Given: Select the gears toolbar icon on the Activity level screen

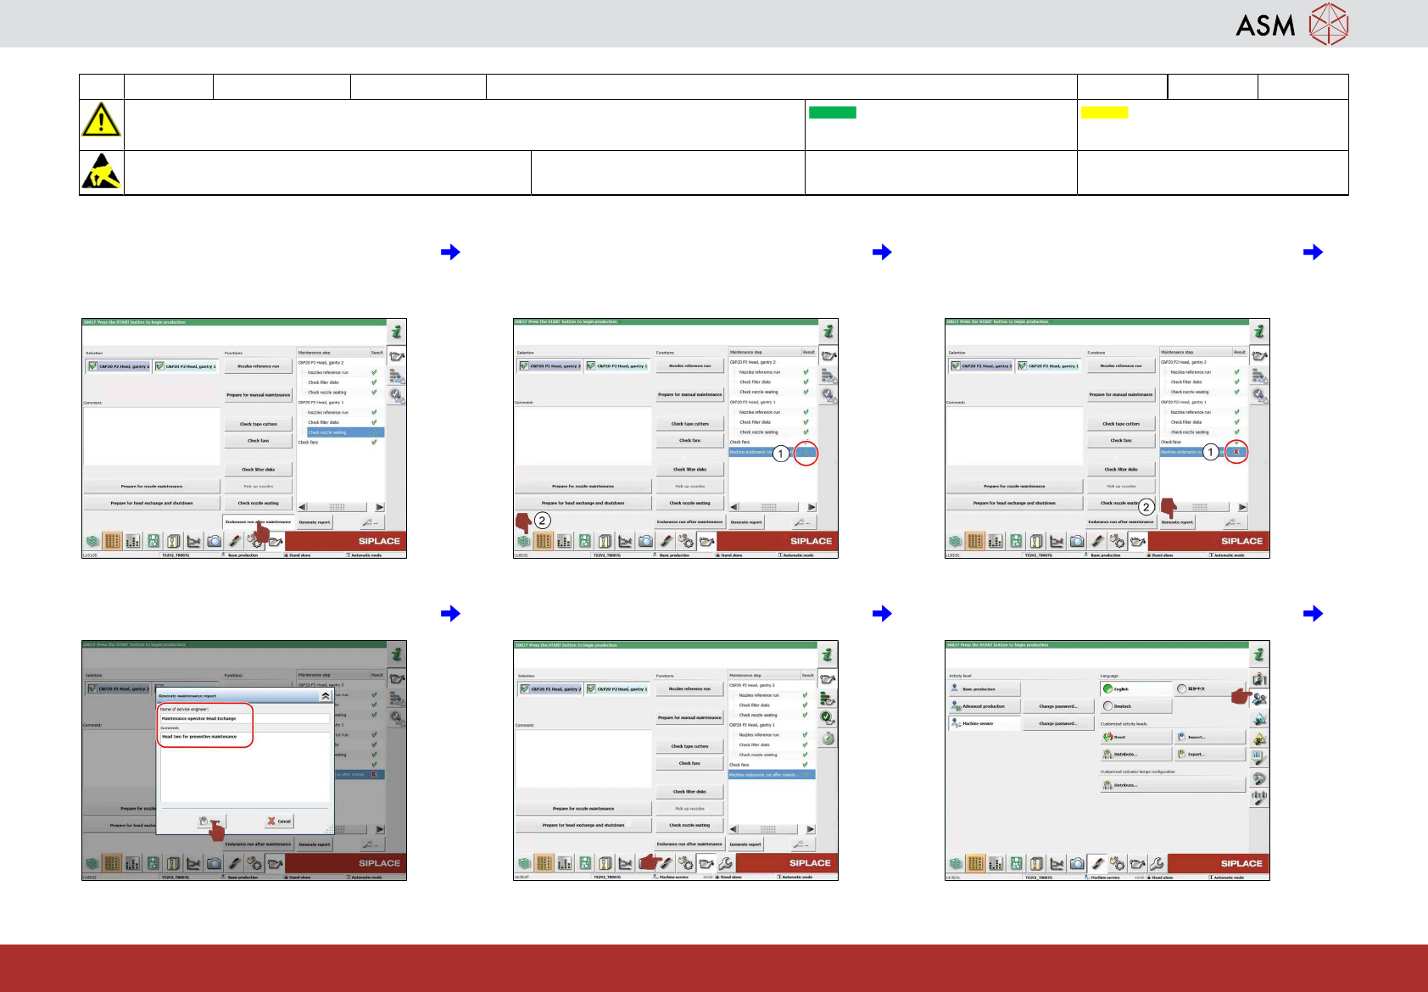Looking at the screenshot, I should click(1118, 863).
